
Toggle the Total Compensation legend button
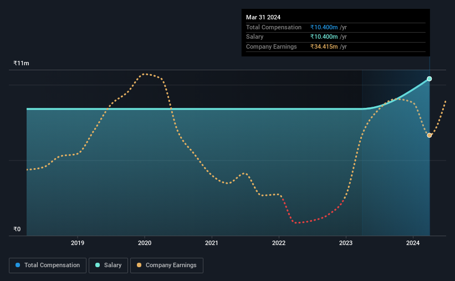pyautogui.click(x=48, y=266)
